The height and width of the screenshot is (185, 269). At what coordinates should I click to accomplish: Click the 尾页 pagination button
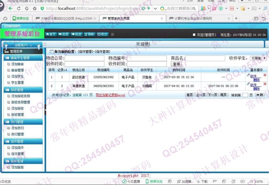pyautogui.click(x=223, y=95)
